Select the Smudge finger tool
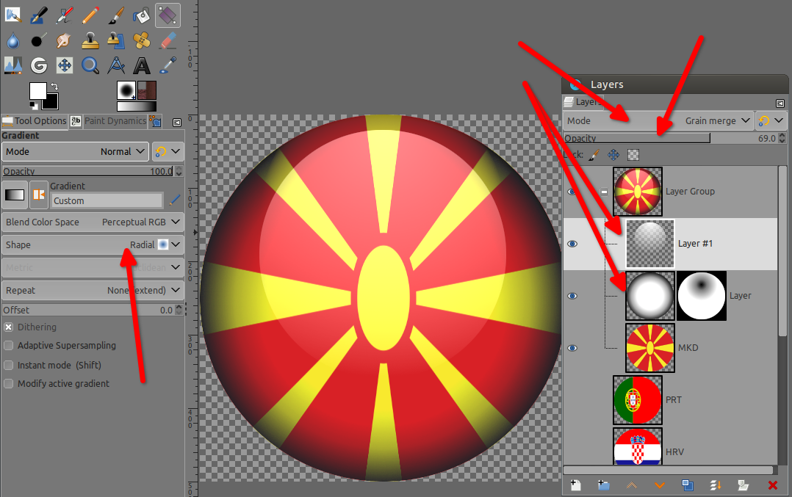The height and width of the screenshot is (497, 792). [64, 40]
